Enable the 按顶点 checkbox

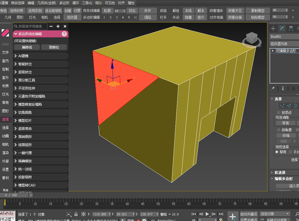[279, 113]
